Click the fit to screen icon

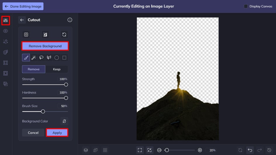(x=140, y=150)
